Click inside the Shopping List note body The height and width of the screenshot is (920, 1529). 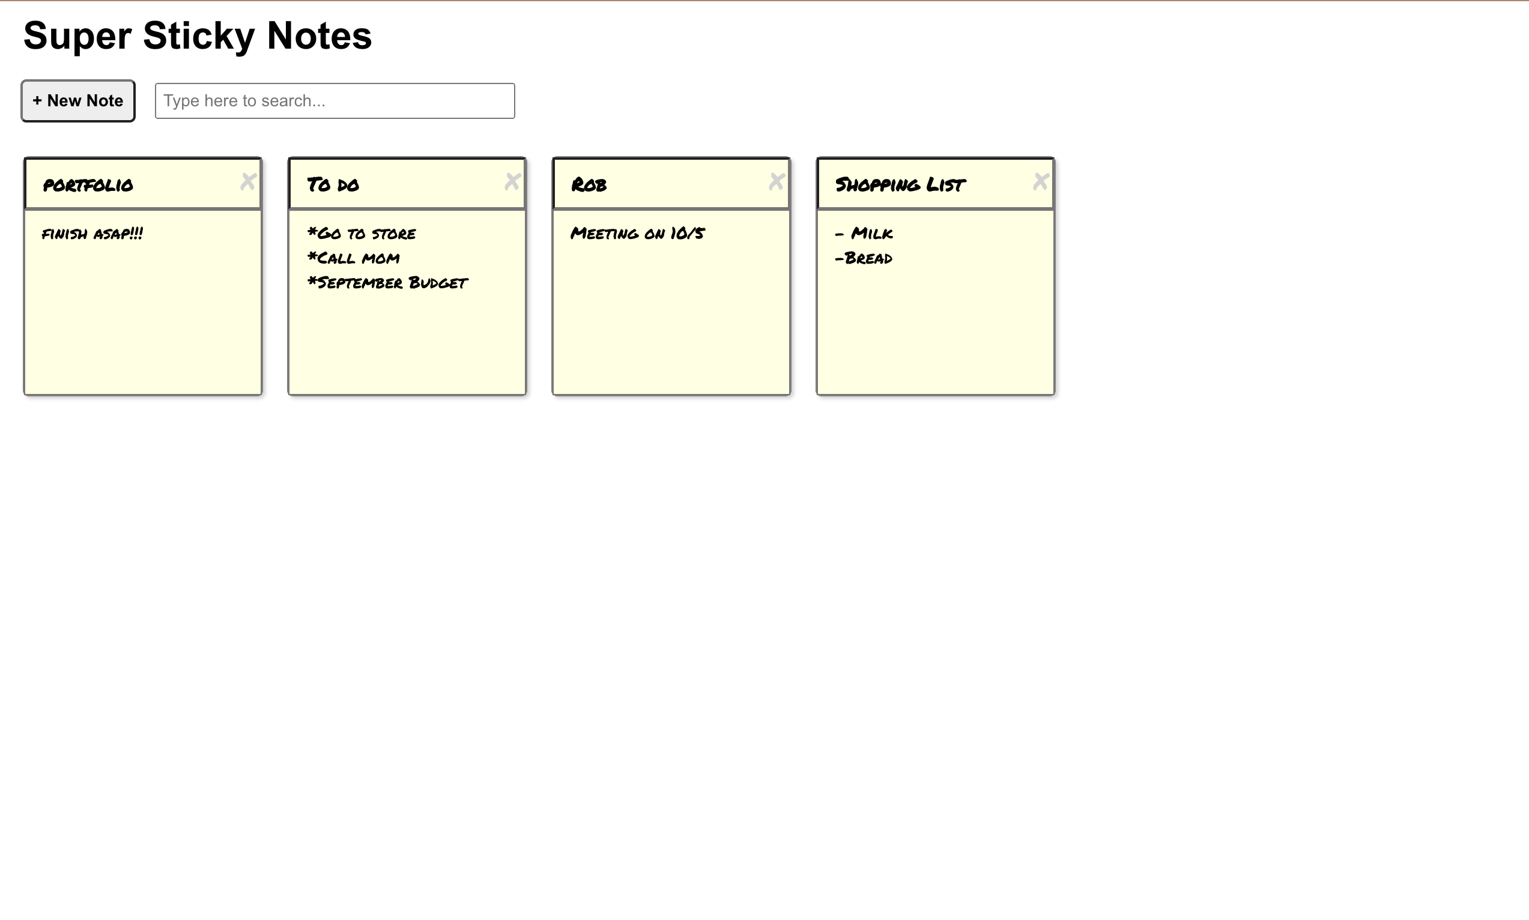(x=934, y=306)
